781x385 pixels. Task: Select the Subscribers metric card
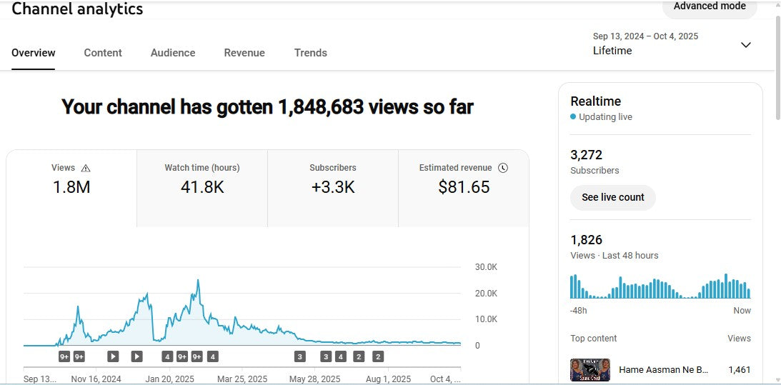(x=332, y=187)
